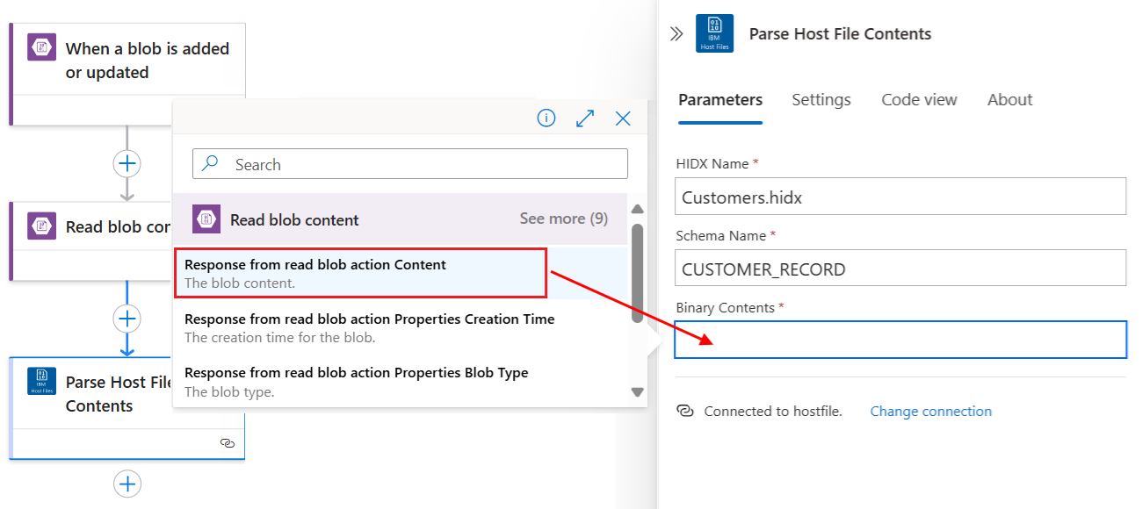The image size is (1142, 509).
Task: Click the IBM Host Files icon on the Parse card
Action: [41, 382]
